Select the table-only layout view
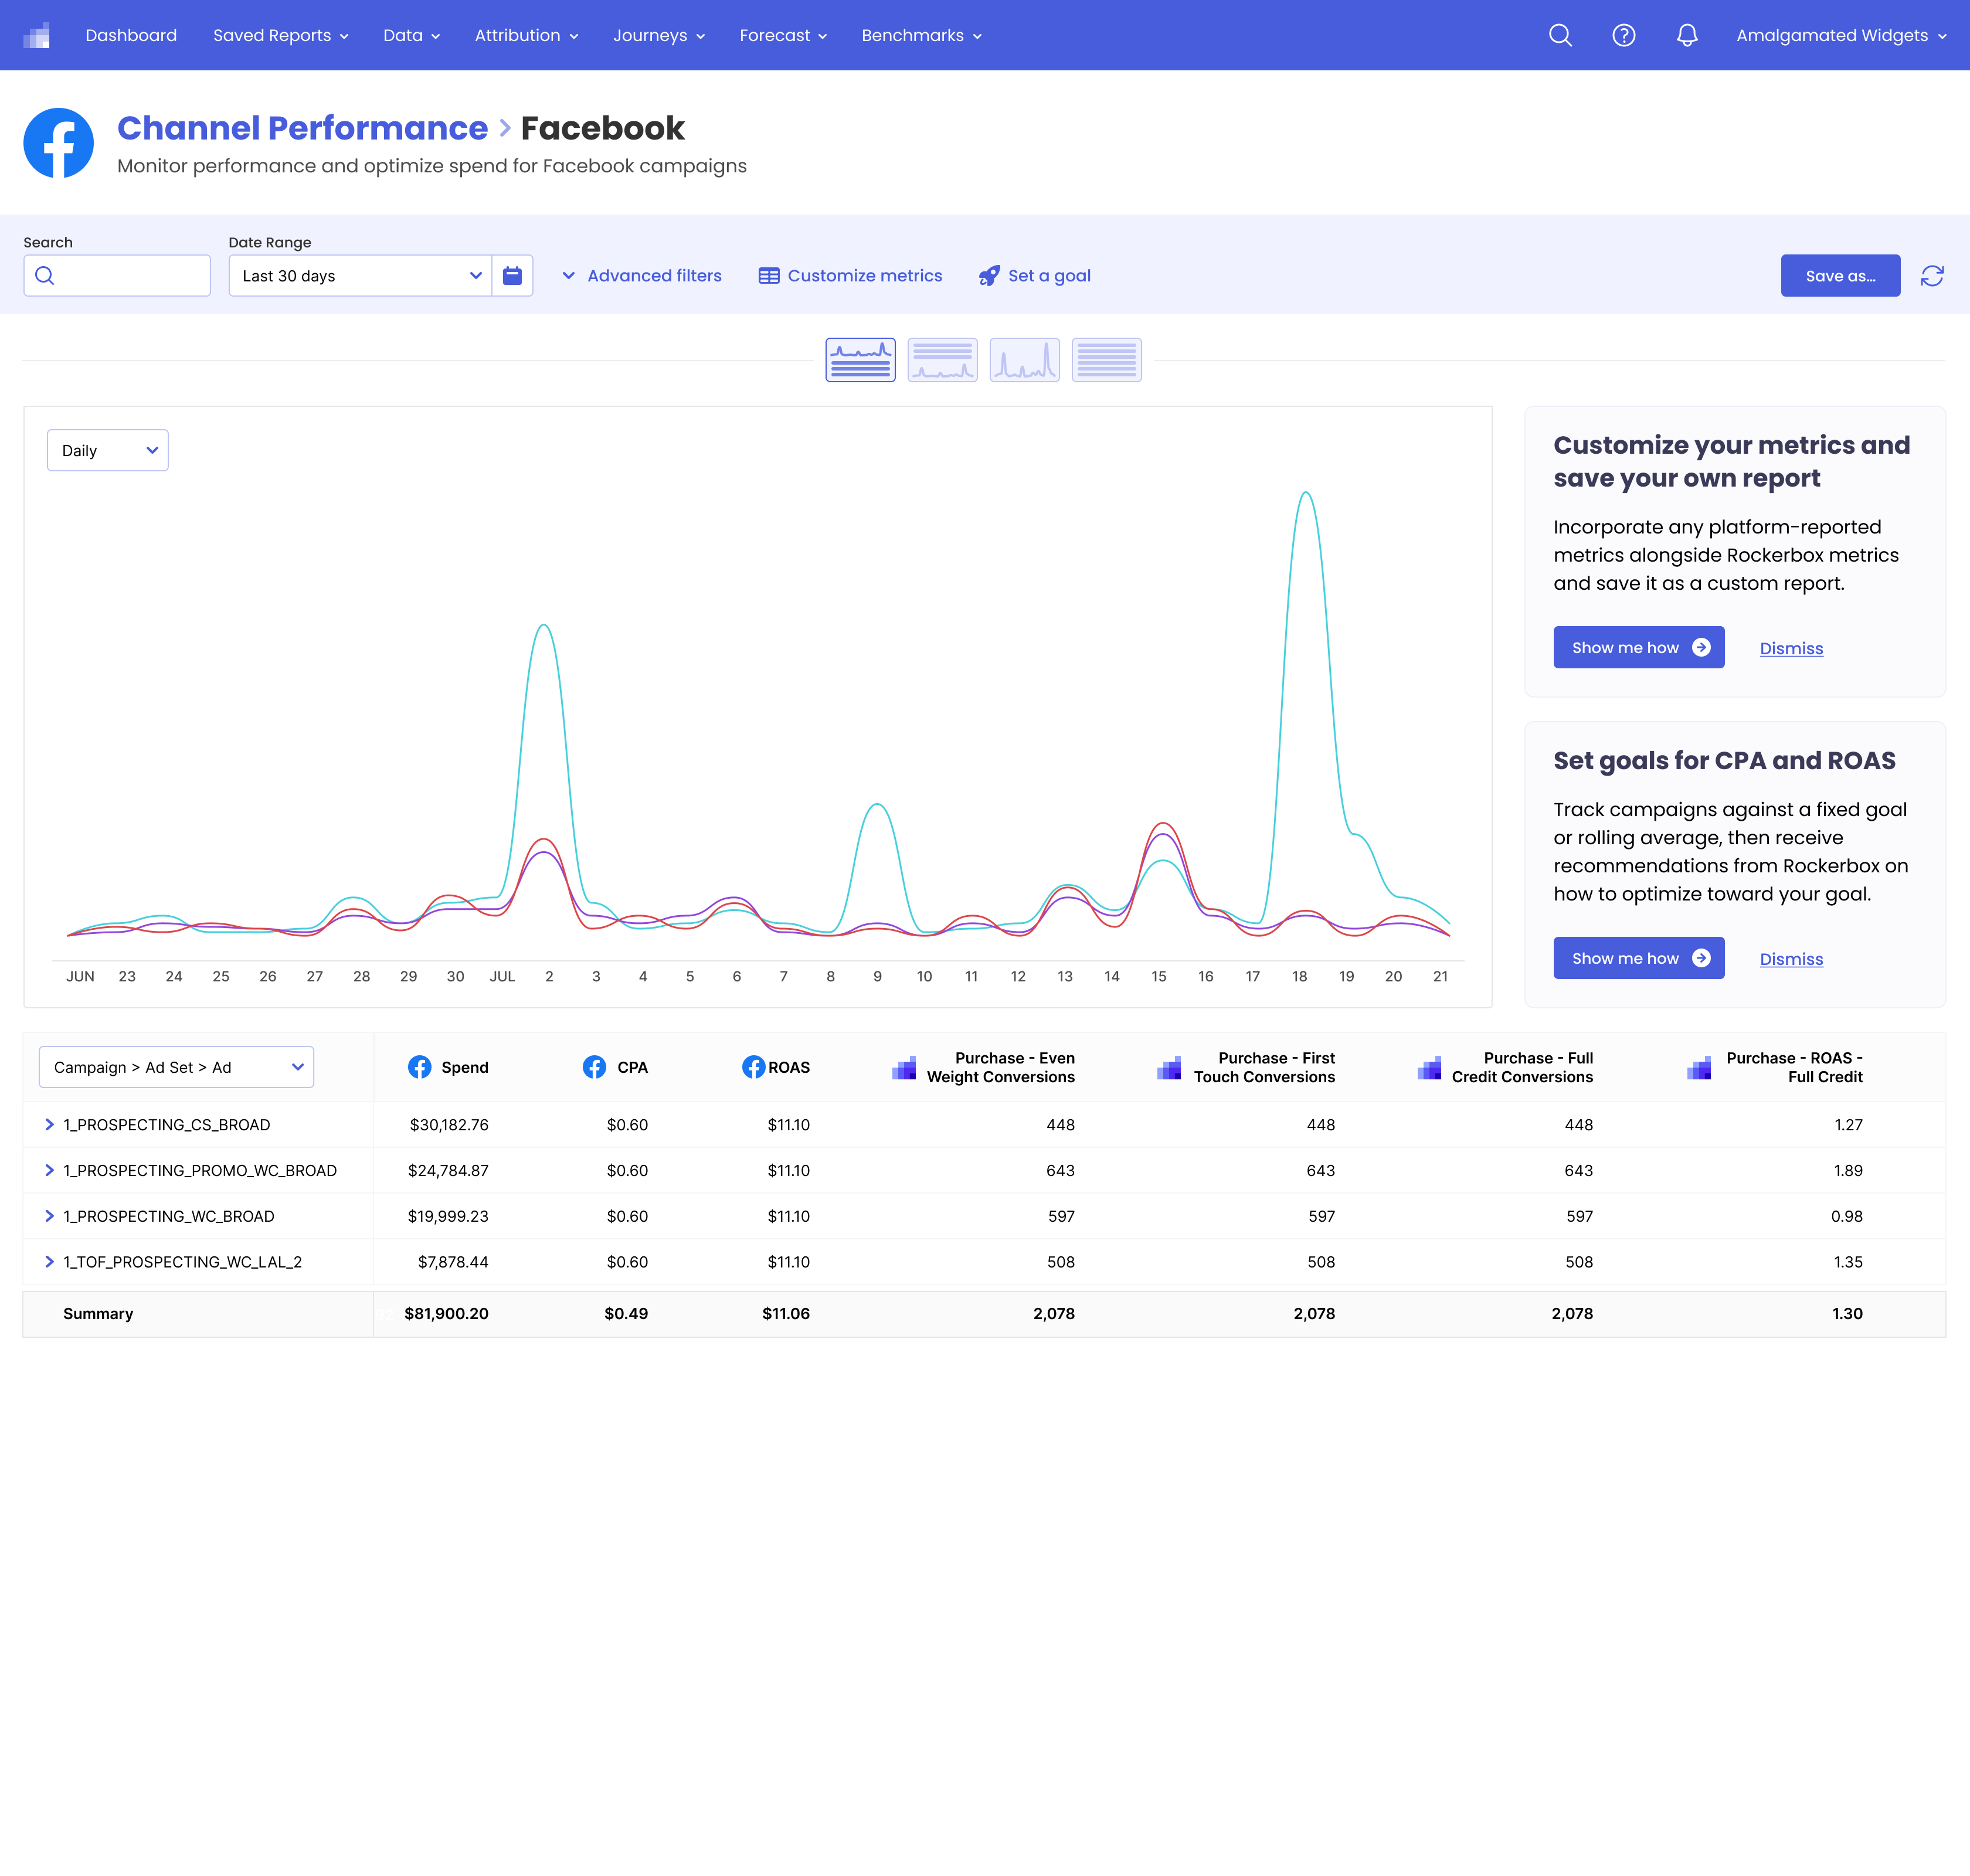 1106,360
